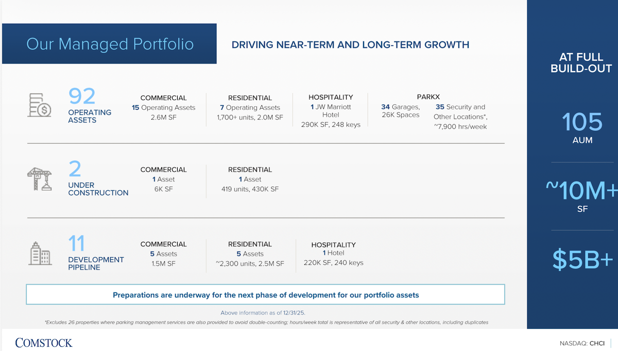The width and height of the screenshot is (618, 351).
Task: Click the Excludes 26 properties footnote
Action: (266, 323)
